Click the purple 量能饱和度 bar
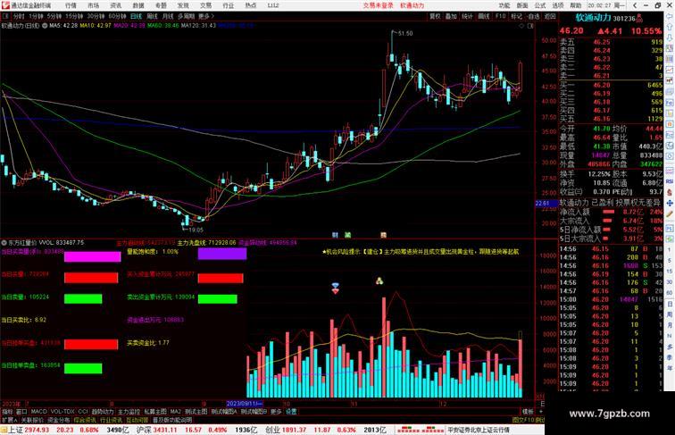 click(x=222, y=254)
